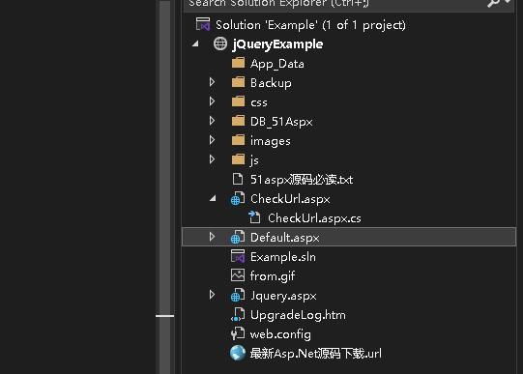Click the App_Data folder icon
Screen dimensions: 523x374
coord(238,63)
